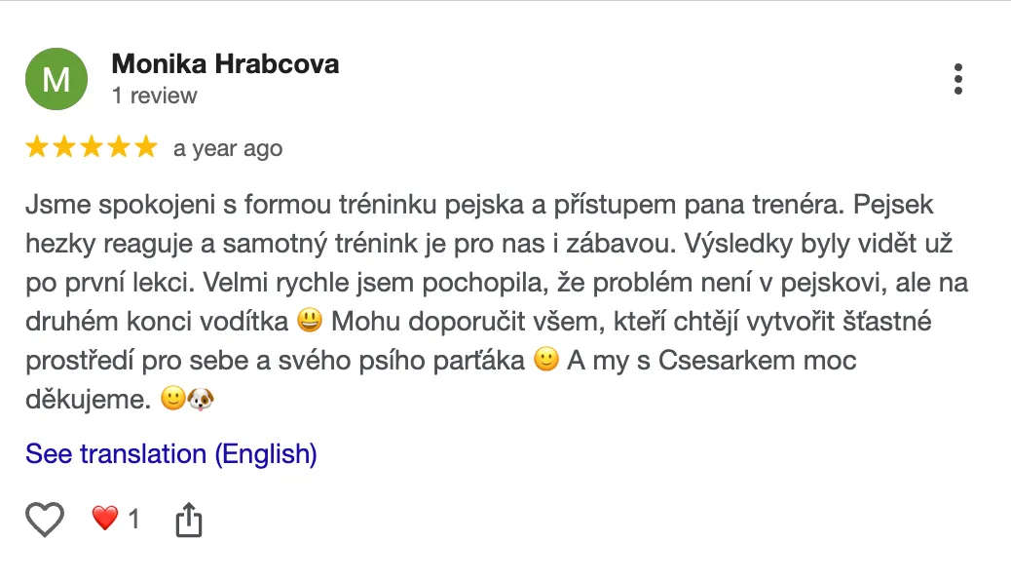Click the fifth yellow rating star

click(145, 147)
